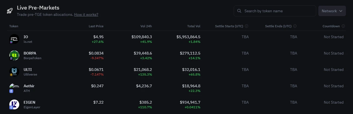Viewport: 353px width, 114px height.
Task: Click the info icon beside Countdown
Action: click(343, 26)
